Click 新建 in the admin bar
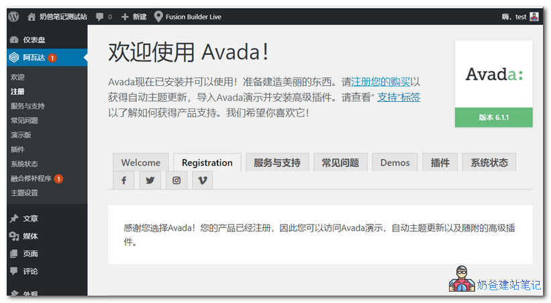Screen dimensions: 551x303 click(140, 17)
